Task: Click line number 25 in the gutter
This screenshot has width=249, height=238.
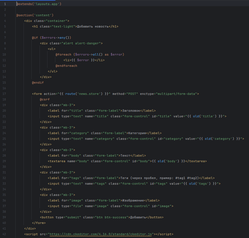Action: 4,139
